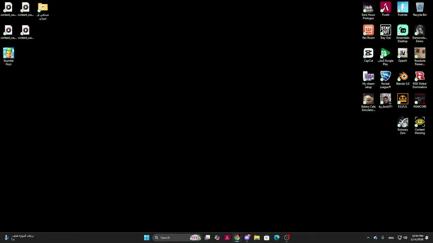This screenshot has width=433, height=243.
Task: Open the Emissary Zero shortcut
Action: coord(403,126)
